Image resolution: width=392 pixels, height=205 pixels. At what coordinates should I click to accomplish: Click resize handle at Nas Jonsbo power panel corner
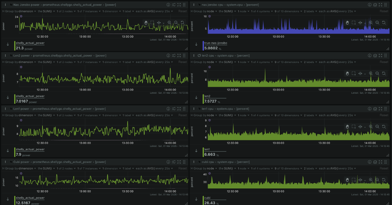tap(187, 48)
